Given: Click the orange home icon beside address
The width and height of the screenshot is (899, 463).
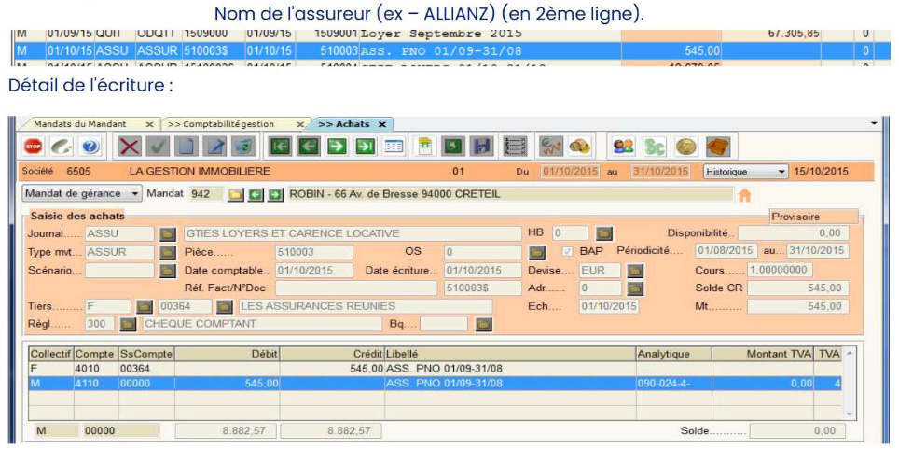Looking at the screenshot, I should click(x=744, y=195).
